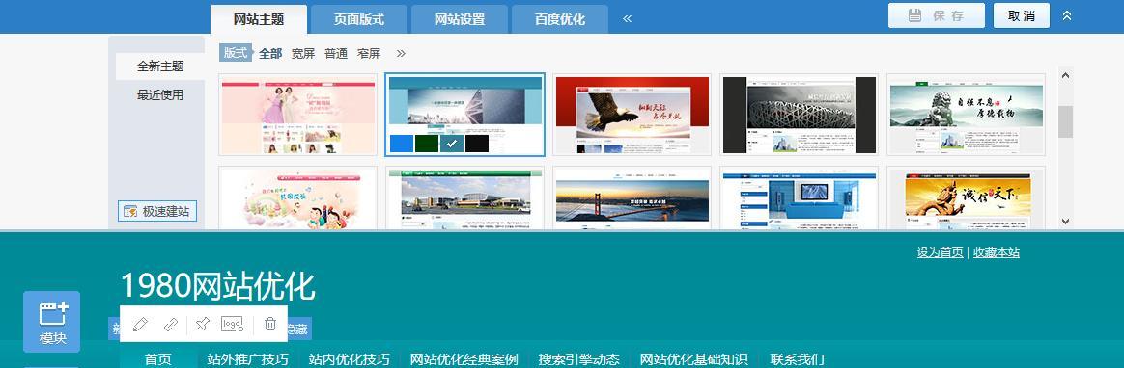
Task: Click the trash delete icon in floating toolbar
Action: [x=270, y=325]
